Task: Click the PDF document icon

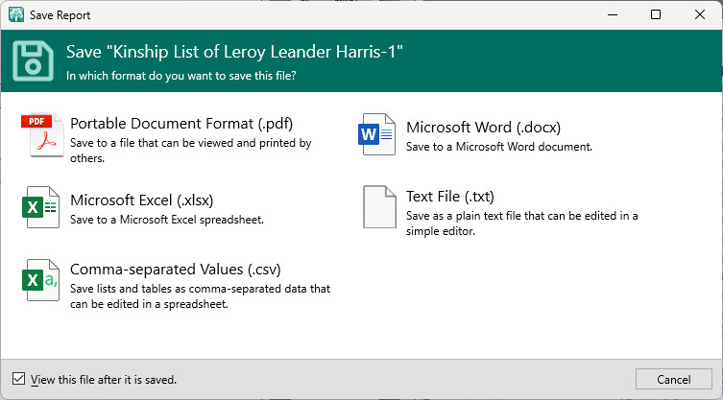Action: pos(41,135)
